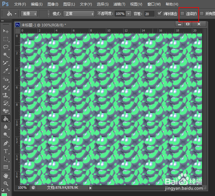
Task: Click the 不透明度 opacity label
Action: [105, 14]
